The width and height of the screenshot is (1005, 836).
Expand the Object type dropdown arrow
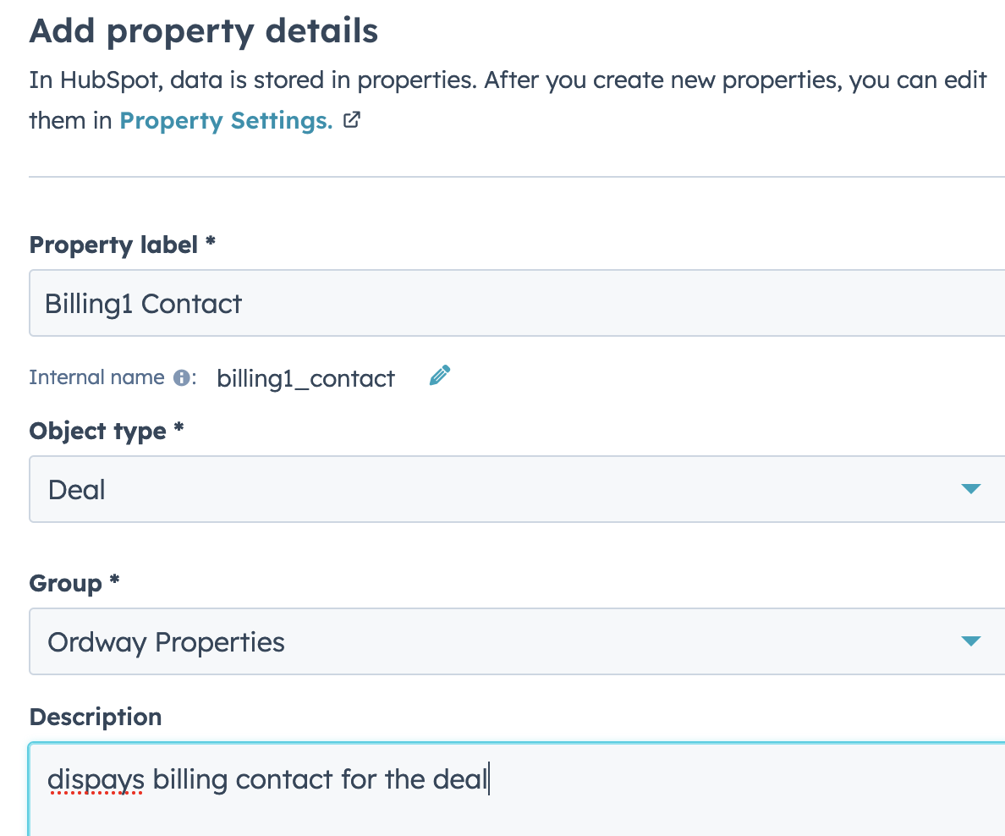[x=971, y=489]
